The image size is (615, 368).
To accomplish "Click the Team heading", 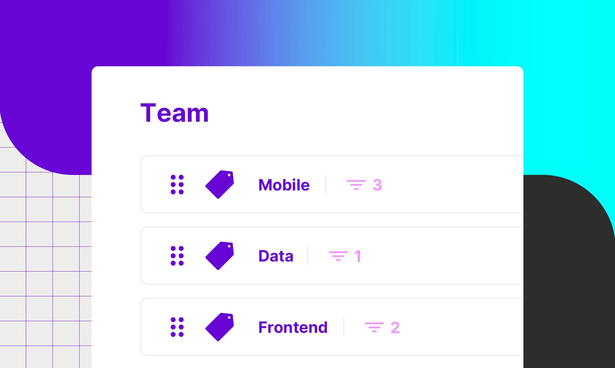I will click(x=175, y=113).
